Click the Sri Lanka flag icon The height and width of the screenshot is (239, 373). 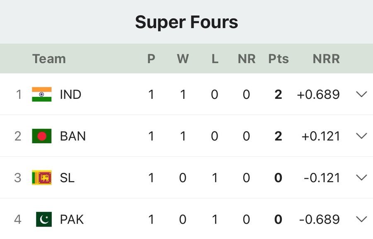(x=42, y=178)
